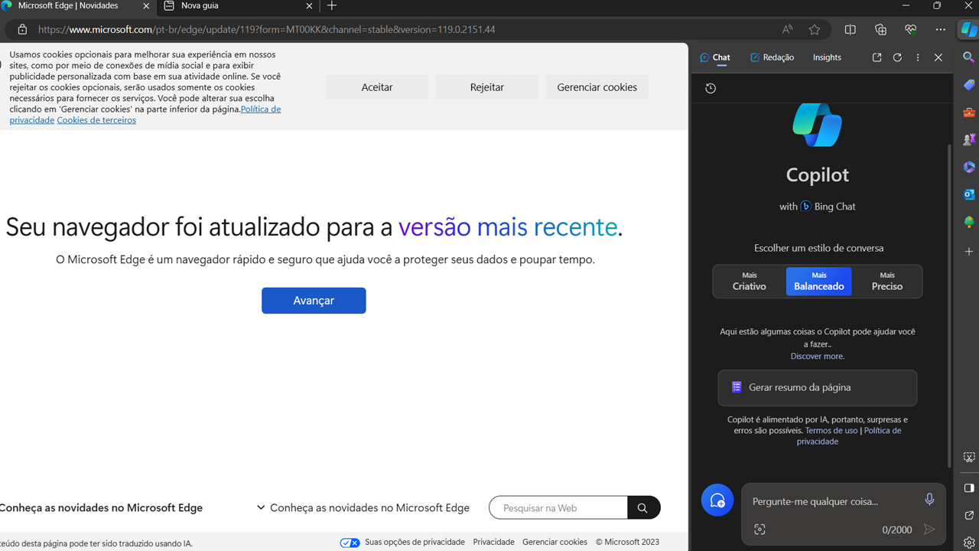Open sidebar Games chess icon

[969, 140]
